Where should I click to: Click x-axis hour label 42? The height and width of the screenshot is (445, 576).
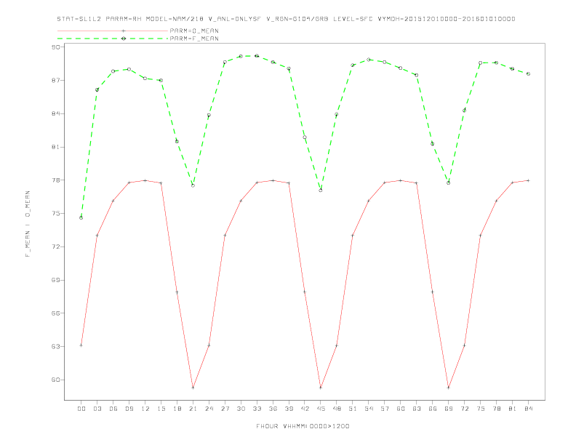305,409
